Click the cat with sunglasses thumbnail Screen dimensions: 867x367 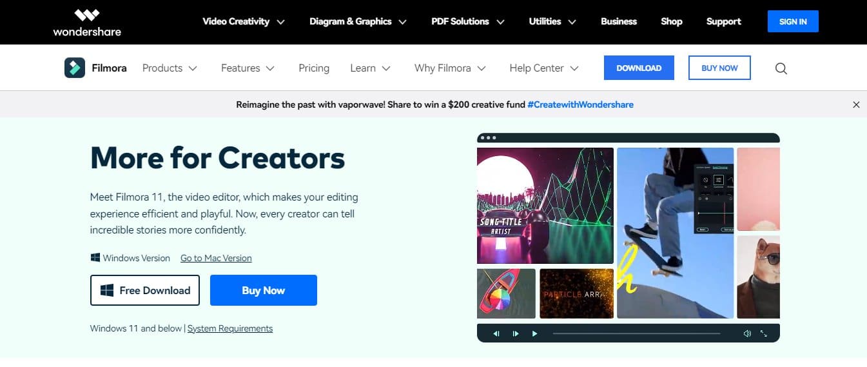(x=758, y=277)
